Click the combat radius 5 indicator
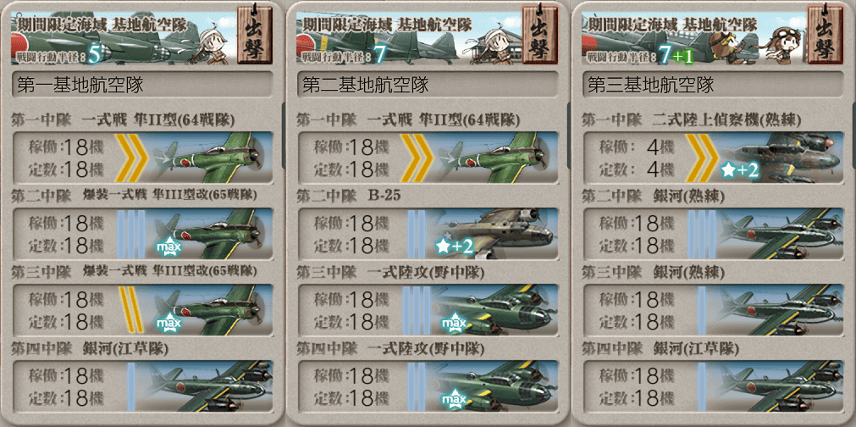The width and height of the screenshot is (856, 427). pos(93,55)
